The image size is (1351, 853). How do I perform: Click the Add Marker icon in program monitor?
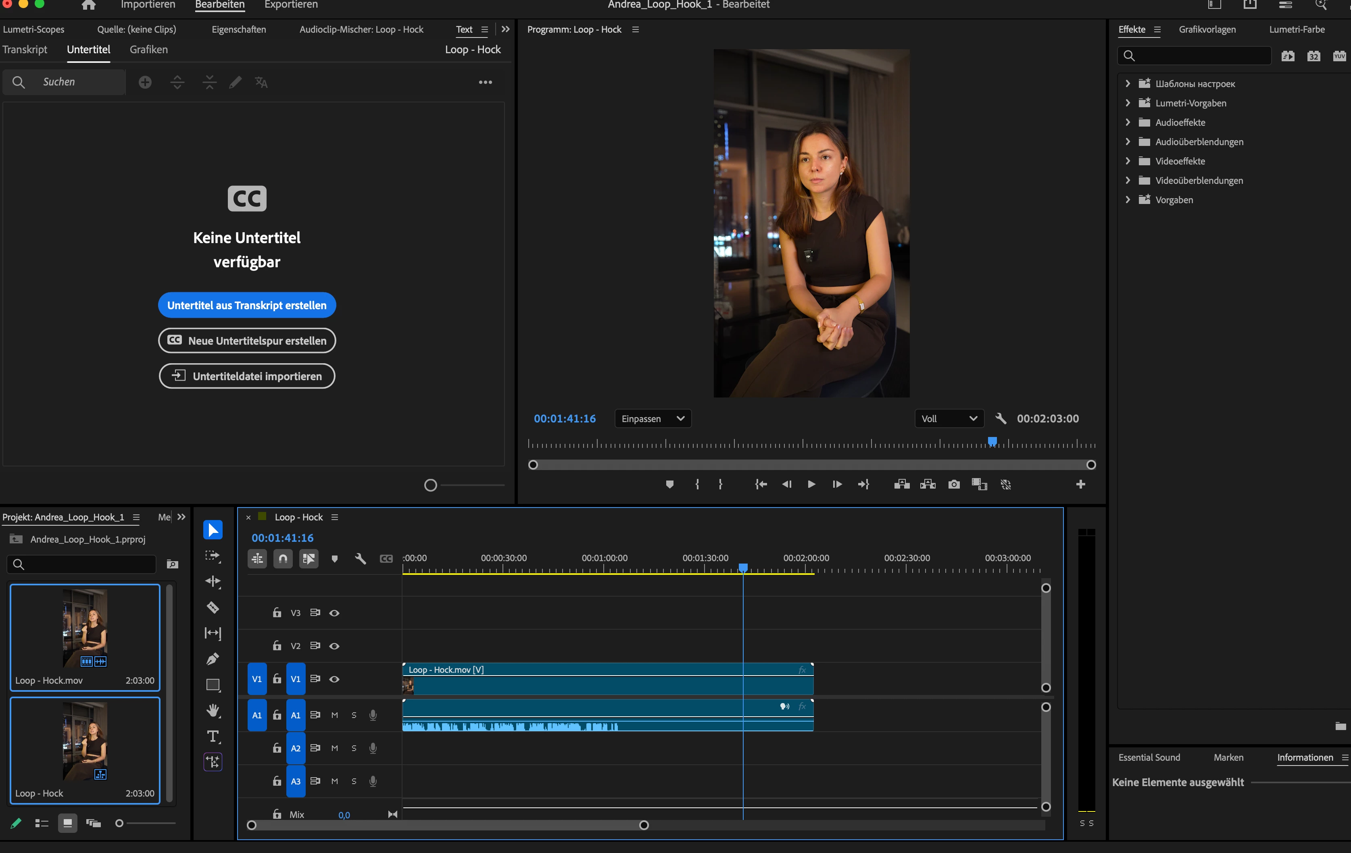669,485
